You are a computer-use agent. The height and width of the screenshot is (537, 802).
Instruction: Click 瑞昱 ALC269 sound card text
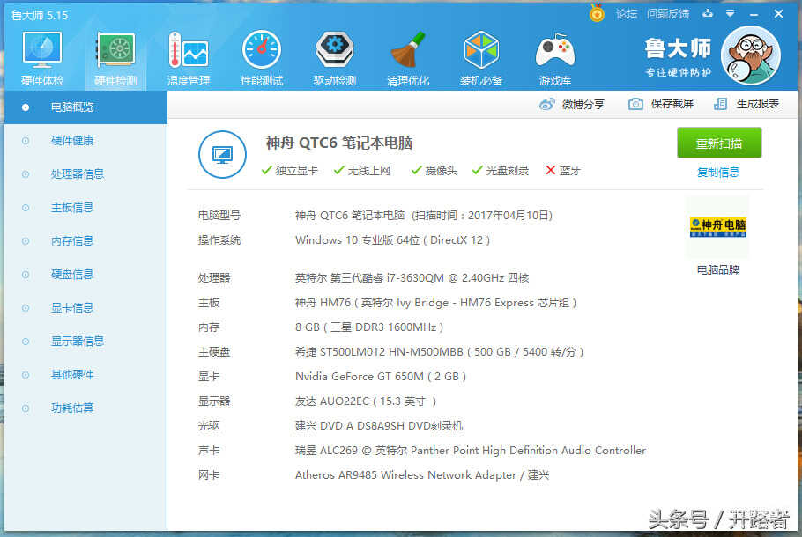(471, 451)
